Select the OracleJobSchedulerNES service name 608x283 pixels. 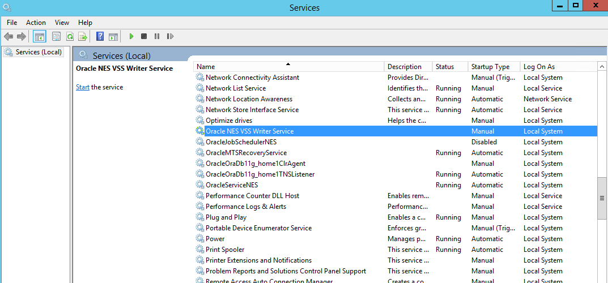(241, 142)
